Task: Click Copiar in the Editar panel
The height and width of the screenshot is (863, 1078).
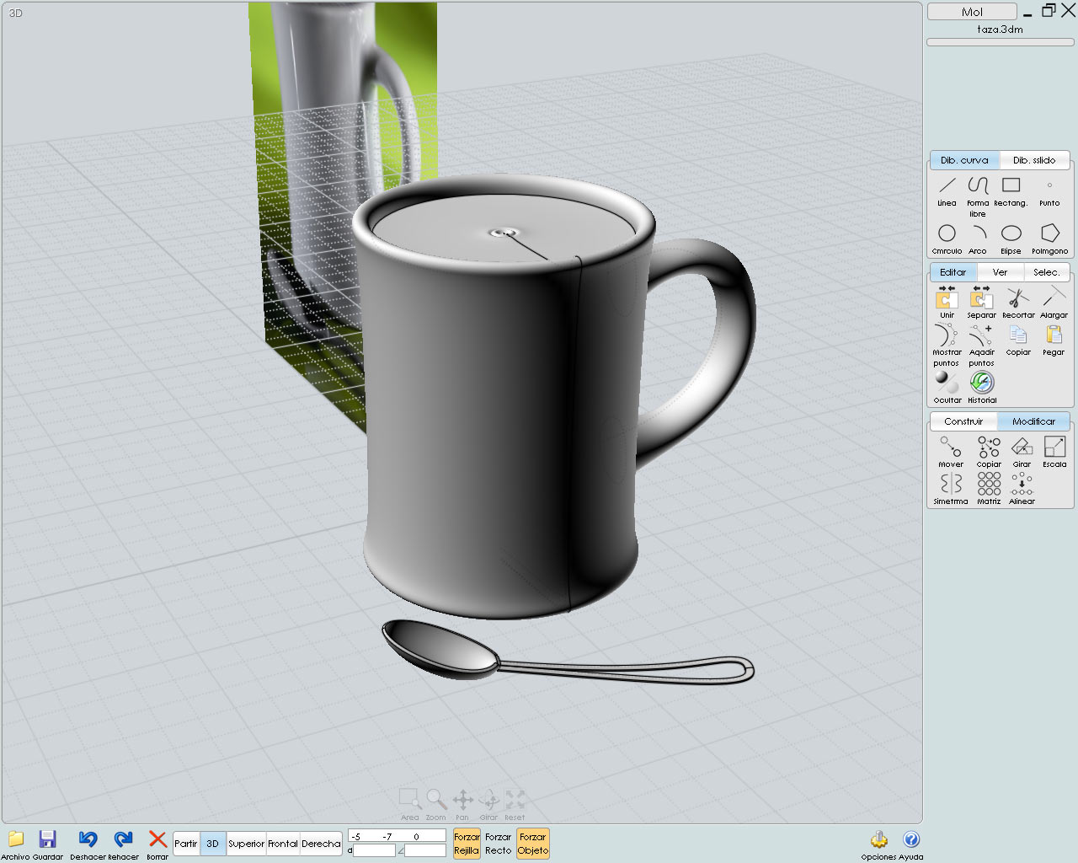Action: click(1018, 340)
